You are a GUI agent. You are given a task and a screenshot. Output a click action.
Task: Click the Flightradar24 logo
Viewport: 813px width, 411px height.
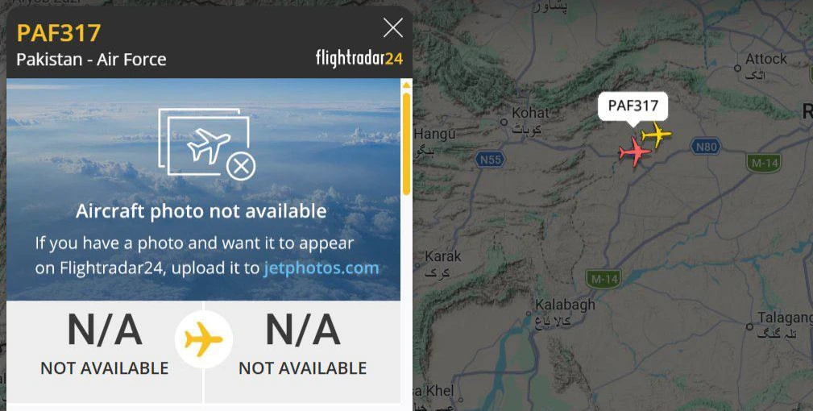click(x=359, y=58)
